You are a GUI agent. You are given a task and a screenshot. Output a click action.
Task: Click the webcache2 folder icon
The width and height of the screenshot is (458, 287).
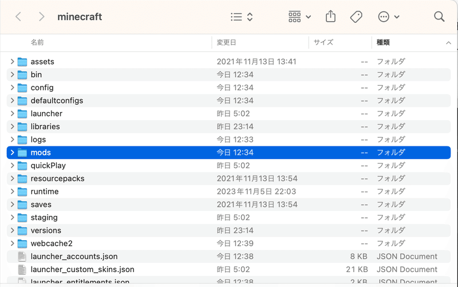tap(22, 244)
